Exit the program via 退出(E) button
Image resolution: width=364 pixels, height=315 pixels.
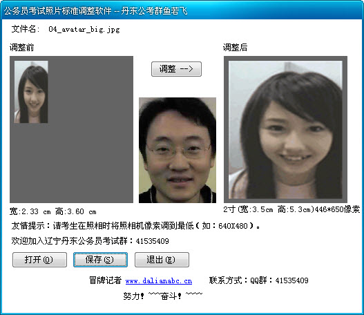tap(162, 260)
